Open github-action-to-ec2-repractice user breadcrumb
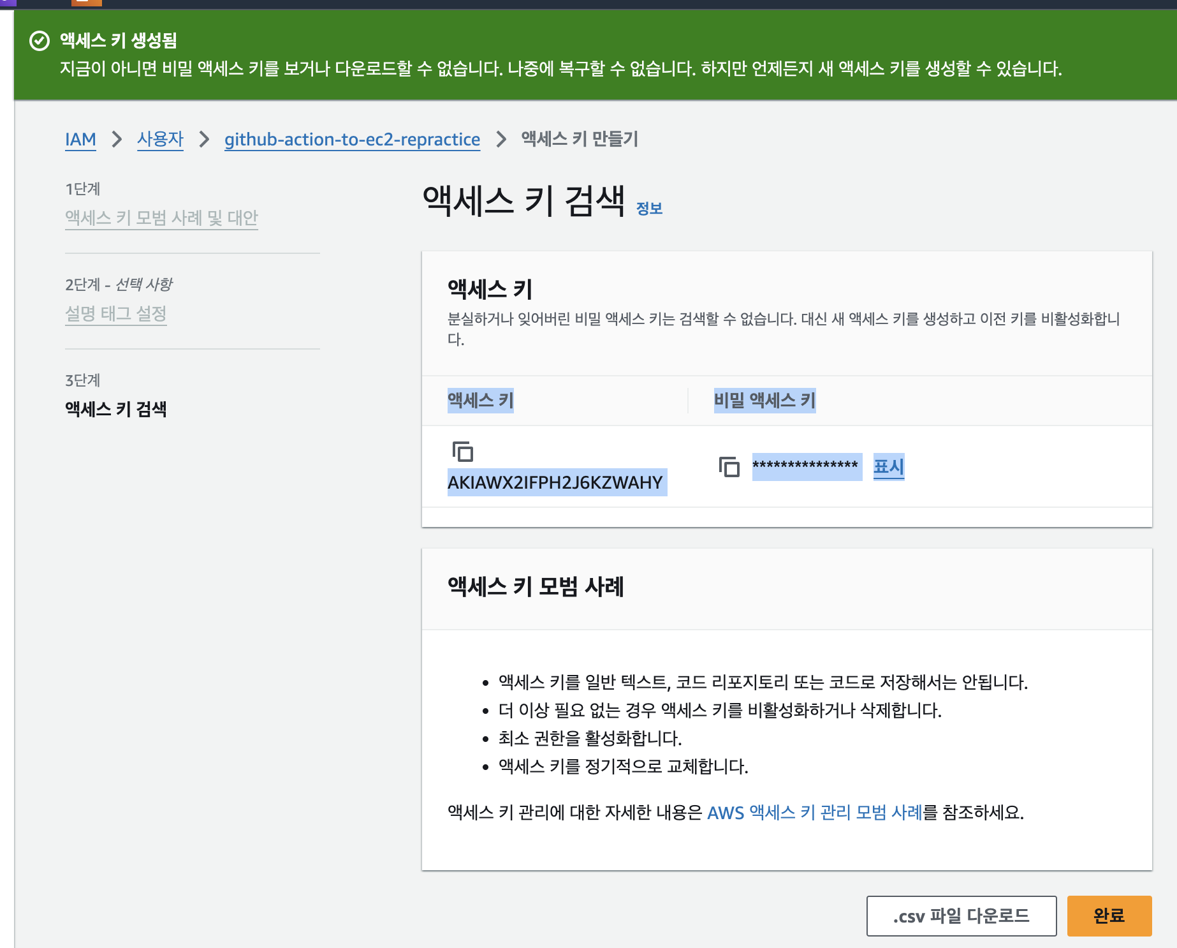 click(x=352, y=139)
